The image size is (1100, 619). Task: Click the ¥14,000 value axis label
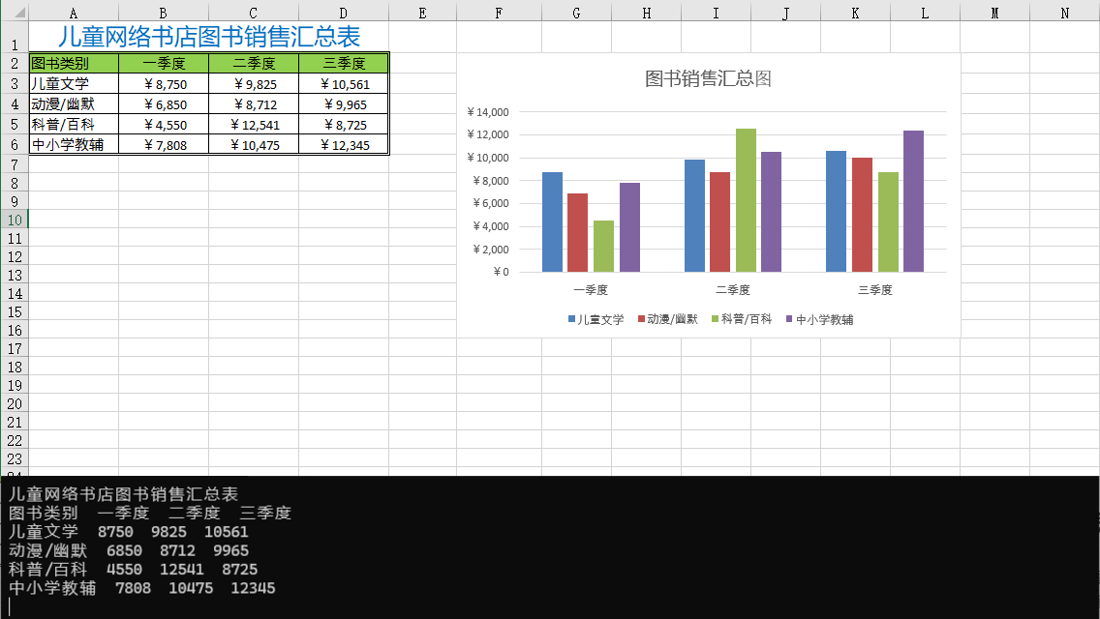(487, 112)
